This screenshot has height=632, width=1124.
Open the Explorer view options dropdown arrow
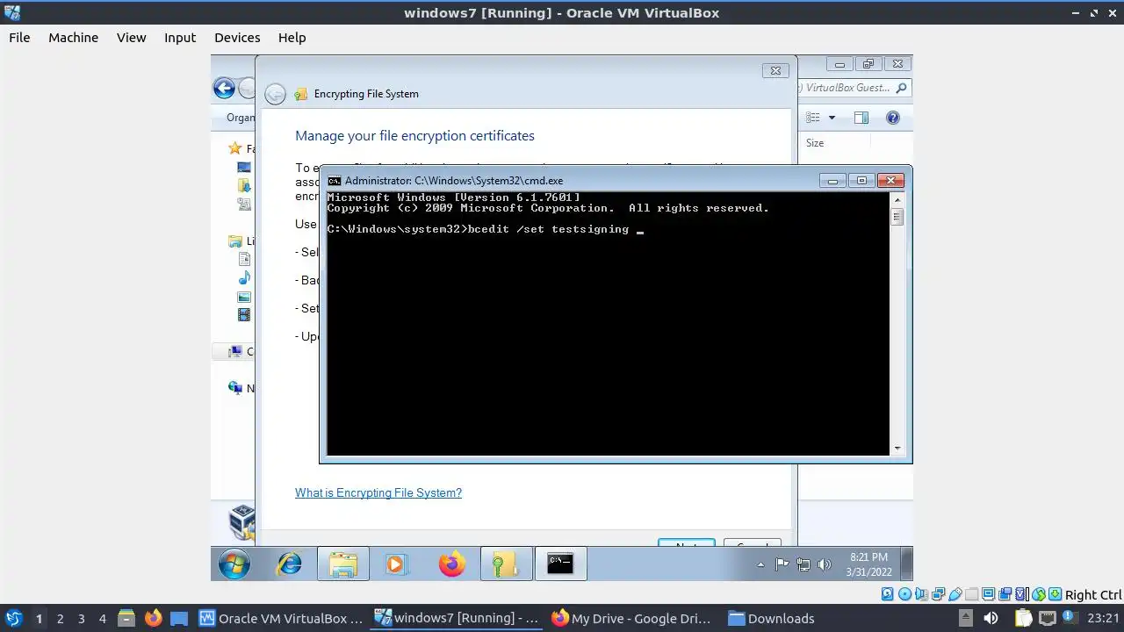pyautogui.click(x=832, y=118)
